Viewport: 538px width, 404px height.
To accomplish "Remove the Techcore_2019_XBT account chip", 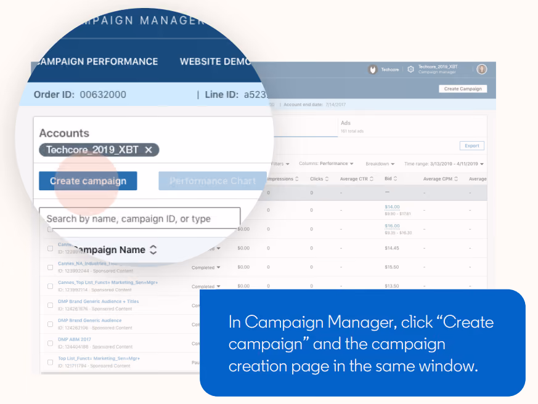I will pos(149,150).
